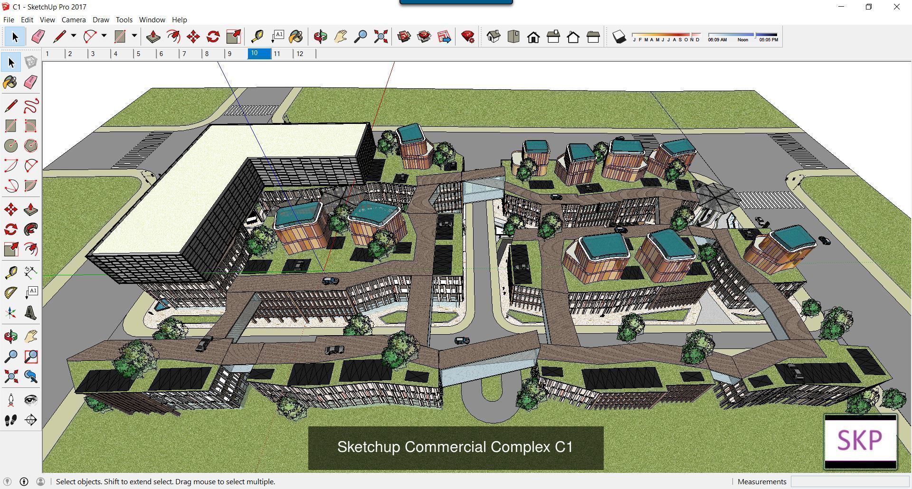The height and width of the screenshot is (489, 912).
Task: Switch to scene tab 12
Action: pos(305,54)
